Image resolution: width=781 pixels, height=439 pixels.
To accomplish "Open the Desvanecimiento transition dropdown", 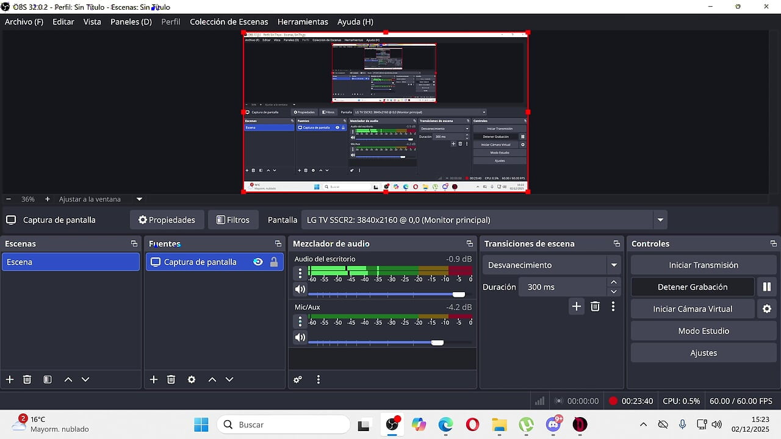I will tap(613, 265).
